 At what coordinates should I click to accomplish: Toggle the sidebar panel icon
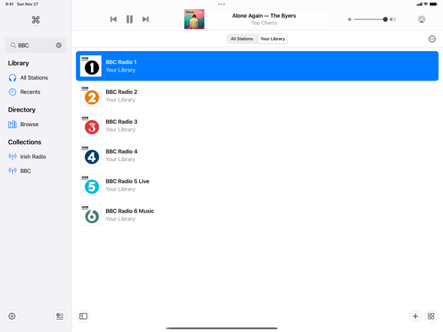click(x=83, y=316)
